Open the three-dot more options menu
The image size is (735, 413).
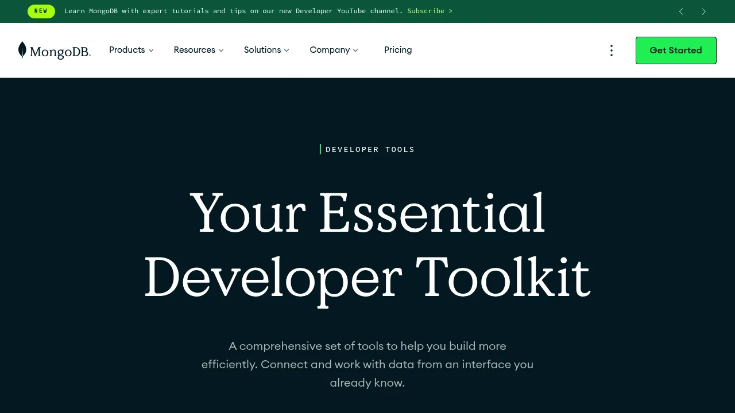point(612,50)
